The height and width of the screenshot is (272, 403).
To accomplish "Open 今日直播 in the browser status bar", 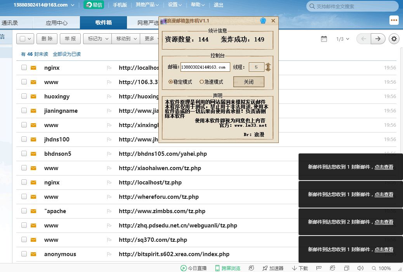I will point(194,268).
